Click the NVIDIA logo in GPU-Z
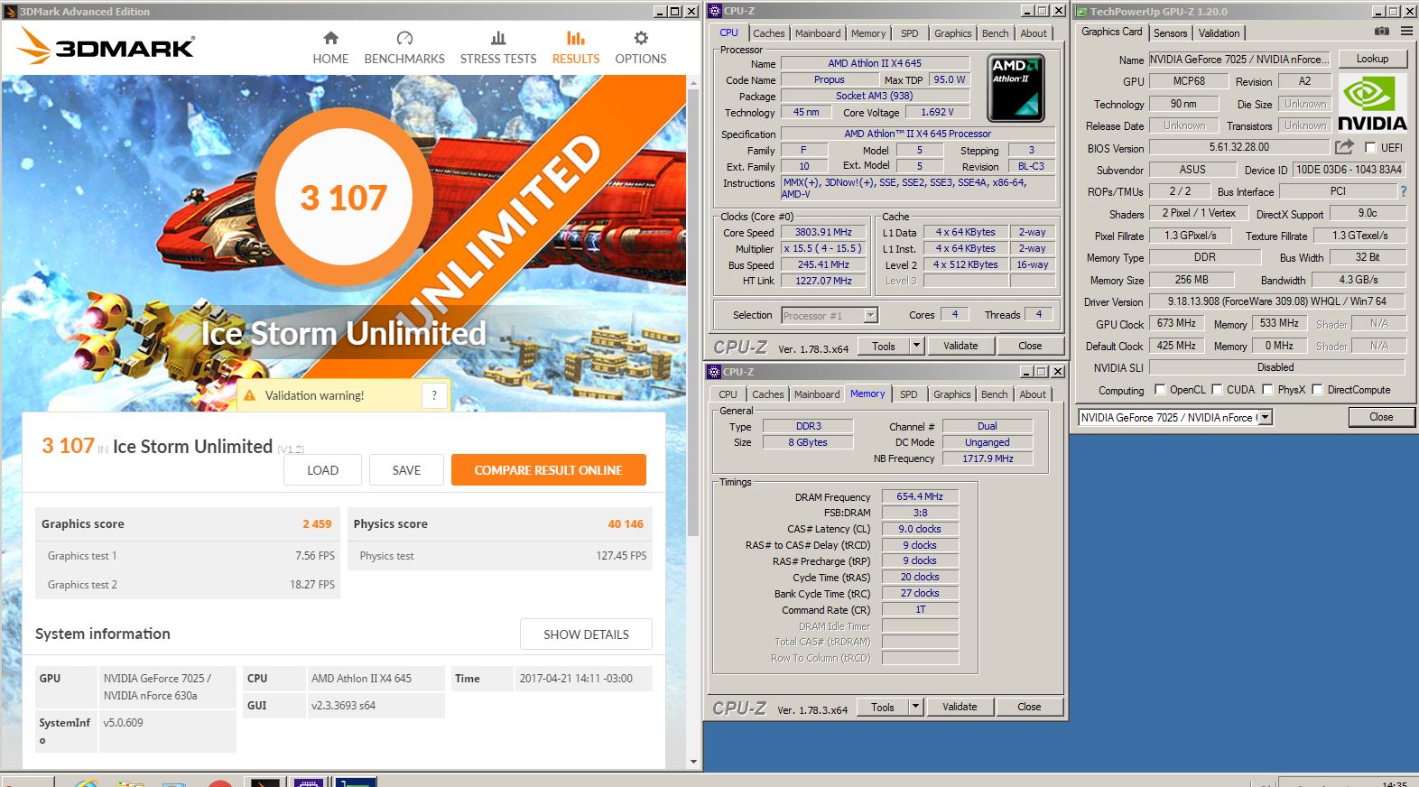1419x787 pixels. click(x=1372, y=104)
